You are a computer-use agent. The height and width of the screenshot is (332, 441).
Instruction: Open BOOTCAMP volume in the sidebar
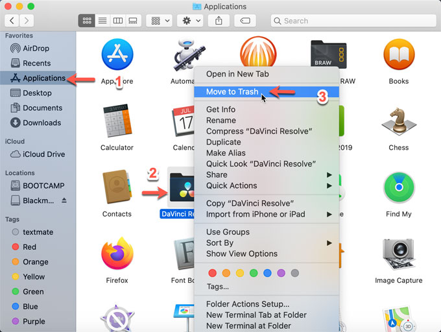(x=38, y=186)
